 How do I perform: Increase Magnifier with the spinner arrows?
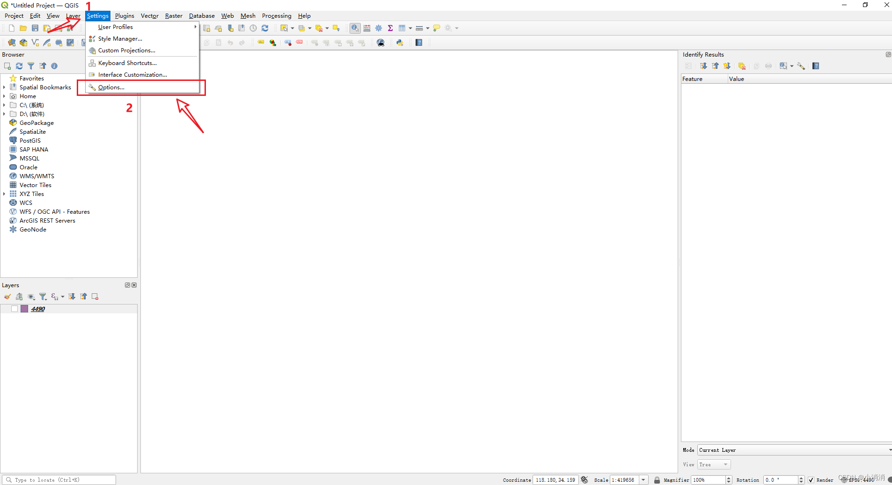(729, 478)
